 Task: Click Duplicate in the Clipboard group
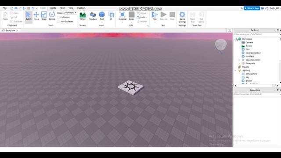16,22
